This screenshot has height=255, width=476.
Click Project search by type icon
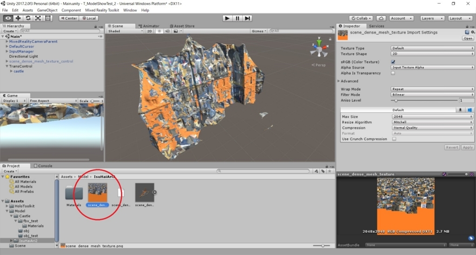tap(316, 171)
